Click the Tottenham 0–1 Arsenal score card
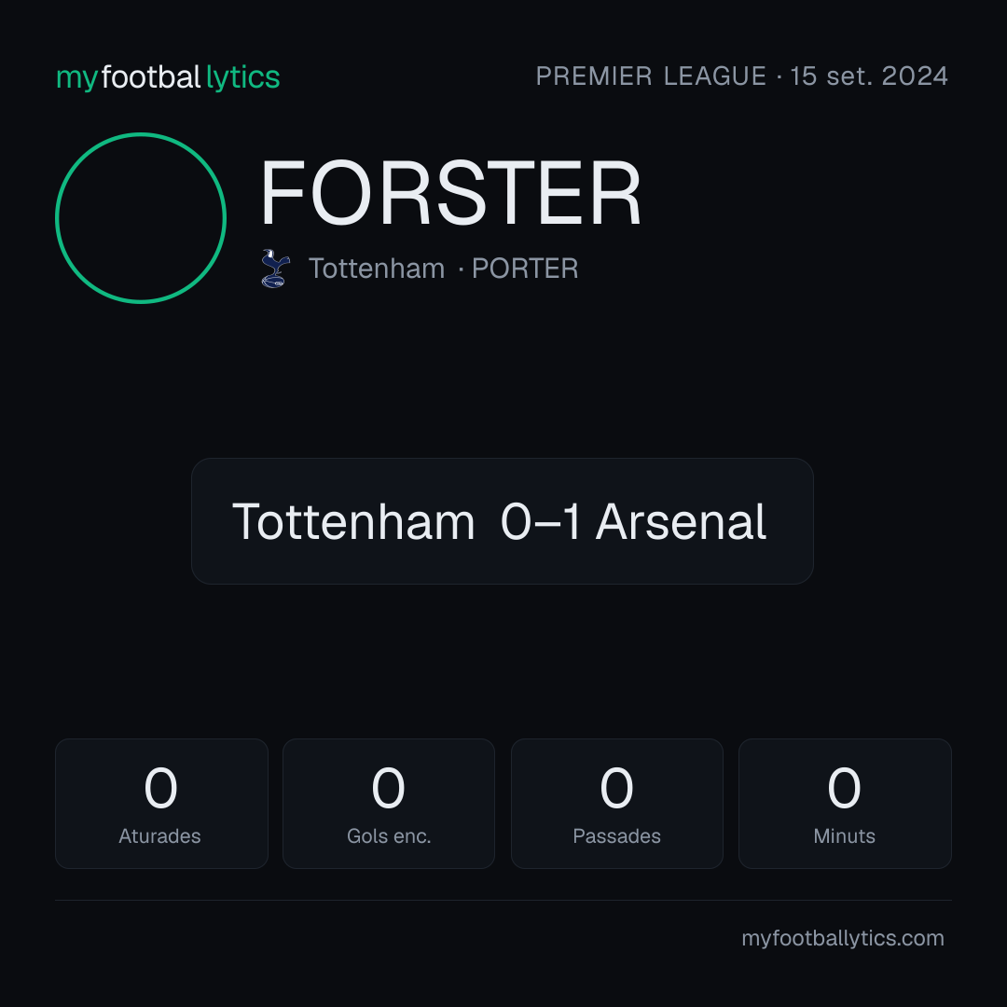This screenshot has height=1007, width=1007. tap(503, 521)
